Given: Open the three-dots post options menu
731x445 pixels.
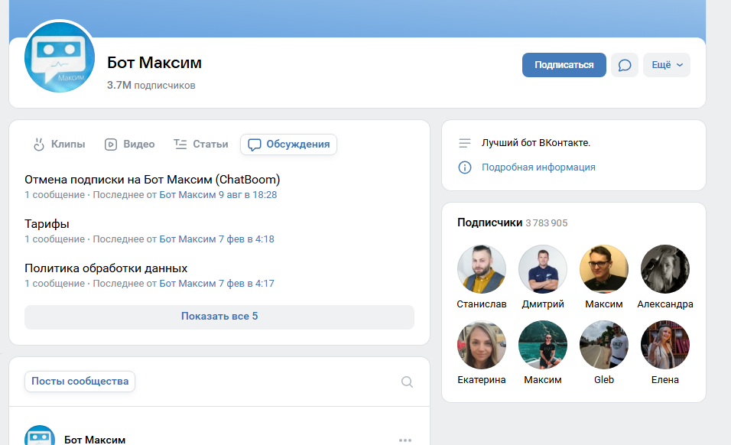Looking at the screenshot, I should (405, 440).
